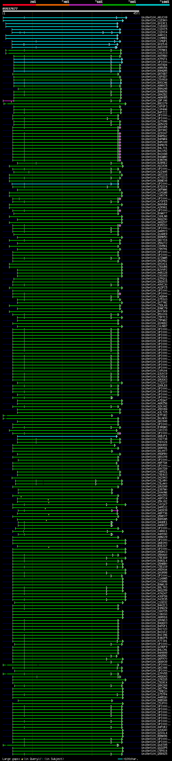Click the cyan alignment bar in the UniRef100_Q6BJF1 row
172x761 pixels.
coord(67,436)
